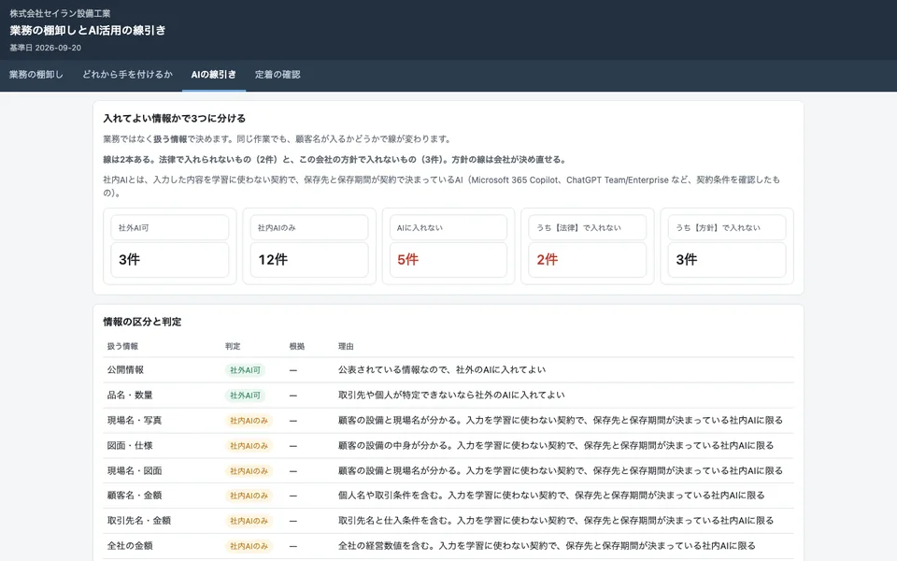This screenshot has width=897, height=561.
Task: Click the 社内AIのみ badge in 現場名・写真 row
Action: [x=249, y=421]
